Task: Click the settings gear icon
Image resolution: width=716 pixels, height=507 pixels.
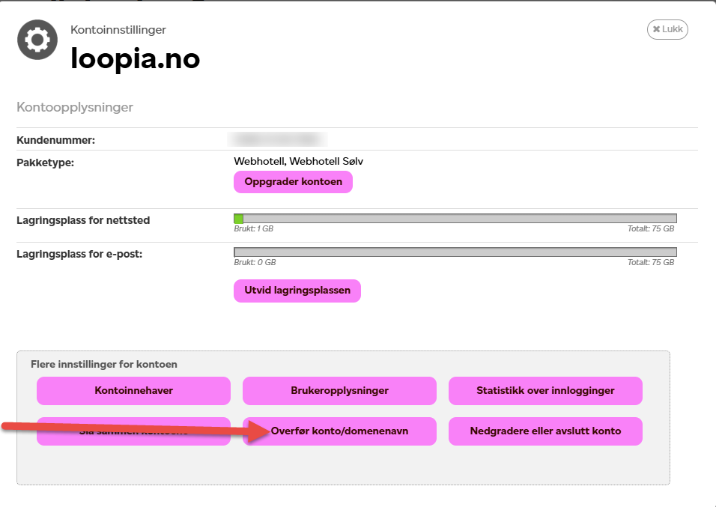Action: [x=37, y=40]
